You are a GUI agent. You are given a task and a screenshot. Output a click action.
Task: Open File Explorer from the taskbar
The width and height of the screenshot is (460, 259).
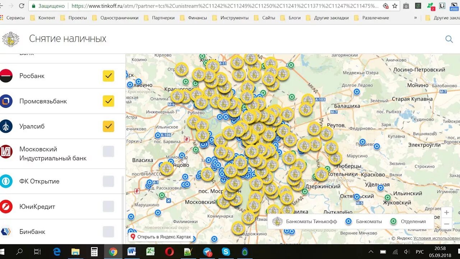click(75, 252)
